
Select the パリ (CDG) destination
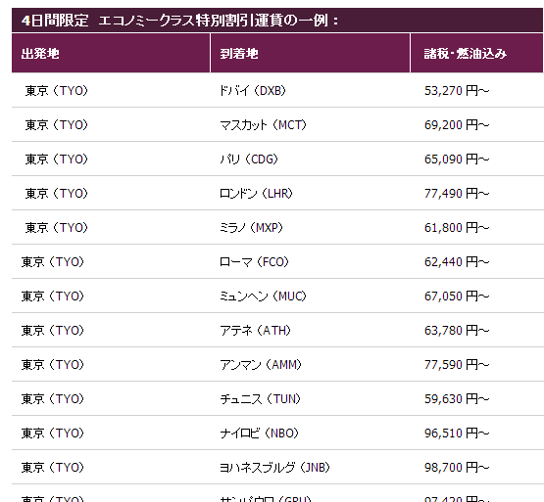tap(249, 160)
